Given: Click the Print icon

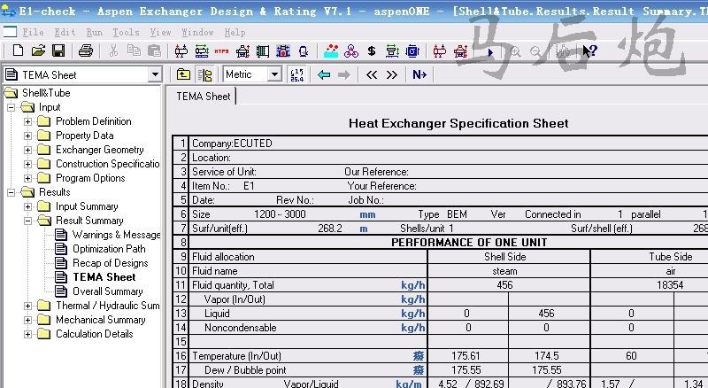Looking at the screenshot, I should (85, 51).
